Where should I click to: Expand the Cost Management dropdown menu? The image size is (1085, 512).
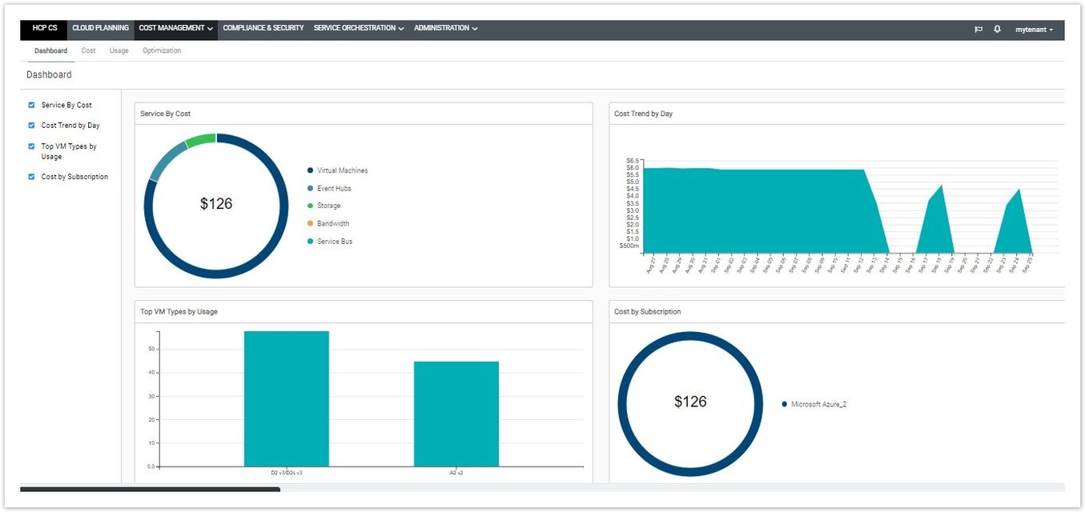[175, 28]
